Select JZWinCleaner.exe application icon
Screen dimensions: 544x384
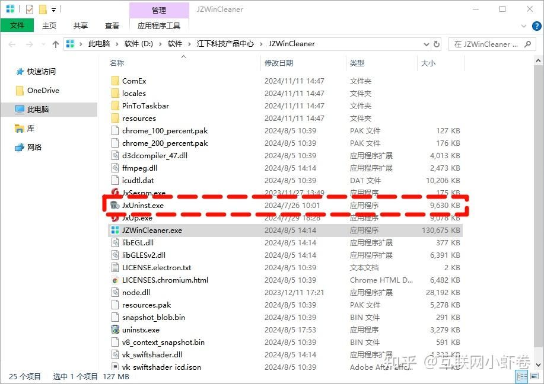coord(115,230)
